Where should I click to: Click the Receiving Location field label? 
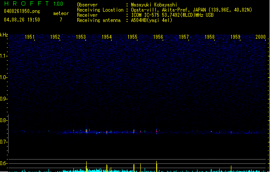(100, 10)
